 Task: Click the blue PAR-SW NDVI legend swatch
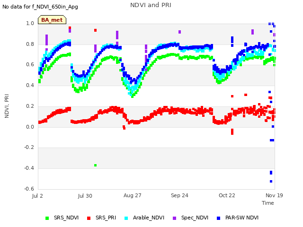[219, 218]
